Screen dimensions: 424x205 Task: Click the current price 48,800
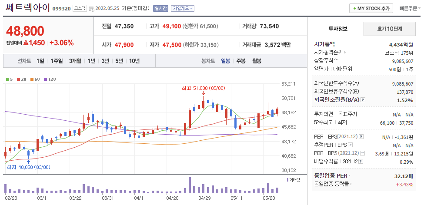[25, 31]
